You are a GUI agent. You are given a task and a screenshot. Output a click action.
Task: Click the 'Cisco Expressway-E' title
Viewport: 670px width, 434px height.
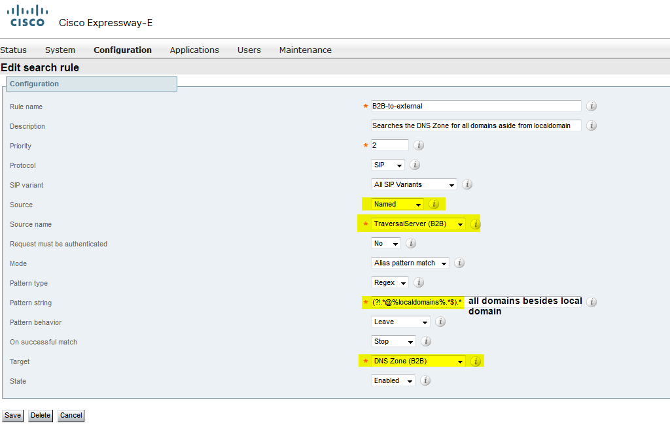coord(105,23)
